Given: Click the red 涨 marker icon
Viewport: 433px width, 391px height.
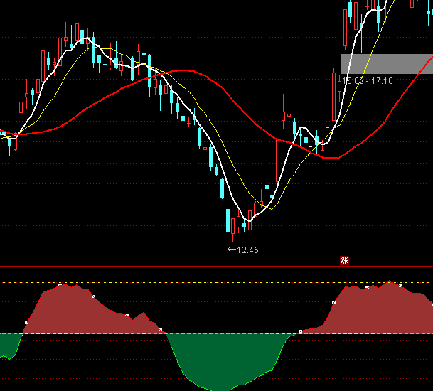Looking at the screenshot, I should point(344,260).
